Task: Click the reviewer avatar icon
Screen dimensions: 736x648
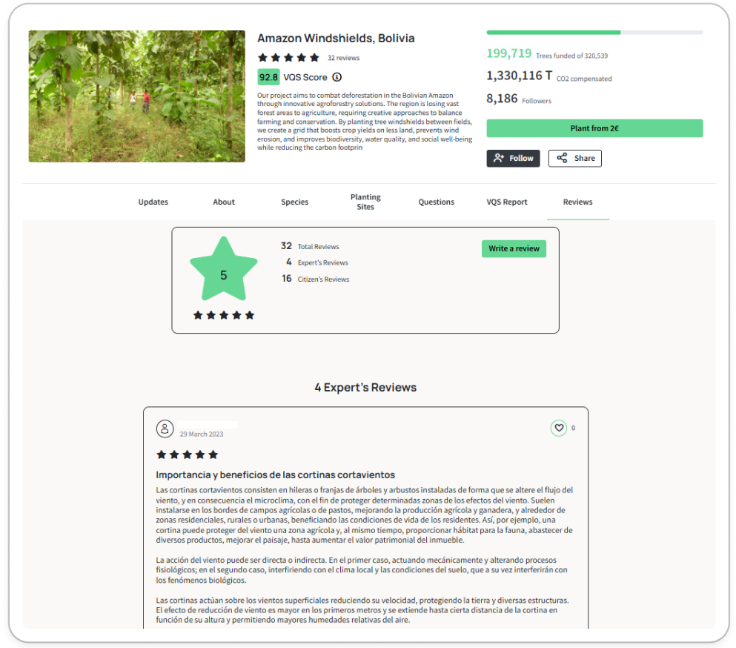Action: 165,429
